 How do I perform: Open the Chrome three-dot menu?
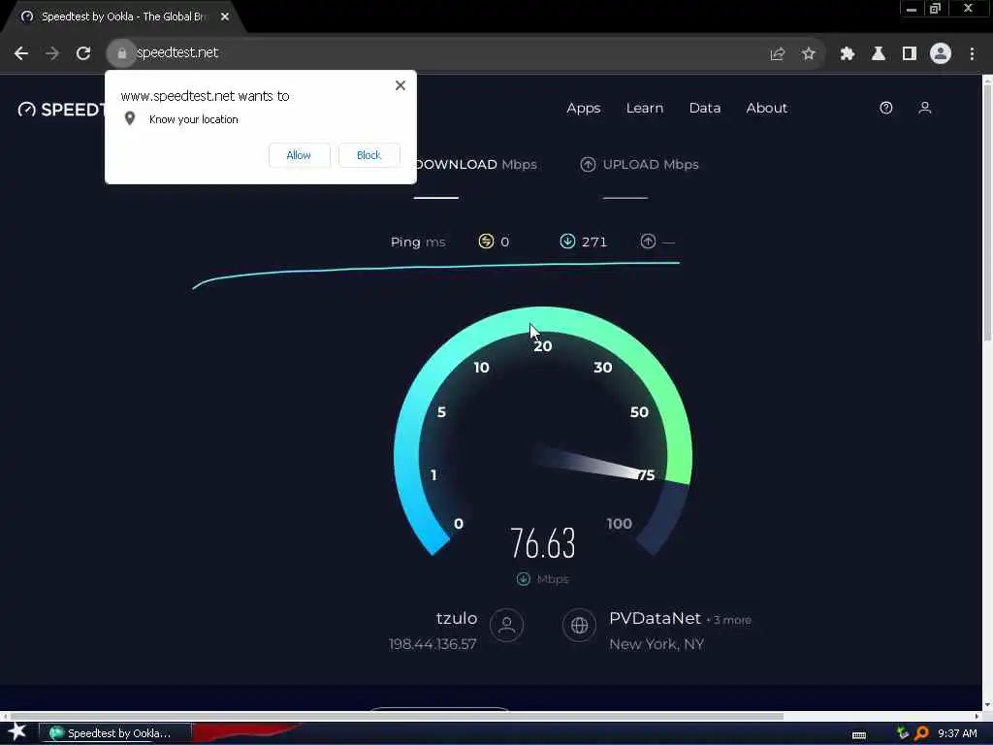(972, 54)
